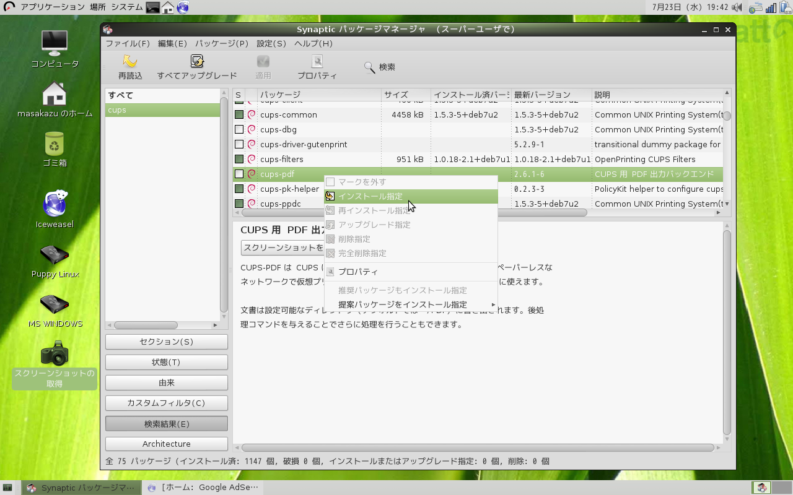Image resolution: width=793 pixels, height=495 pixels.
Task: Click the Debian swirl icon for cups-driver-gutenprint
Action: point(252,144)
